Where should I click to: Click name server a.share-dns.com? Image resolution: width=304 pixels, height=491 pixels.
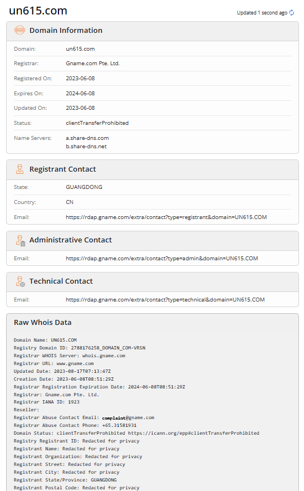pos(87,138)
